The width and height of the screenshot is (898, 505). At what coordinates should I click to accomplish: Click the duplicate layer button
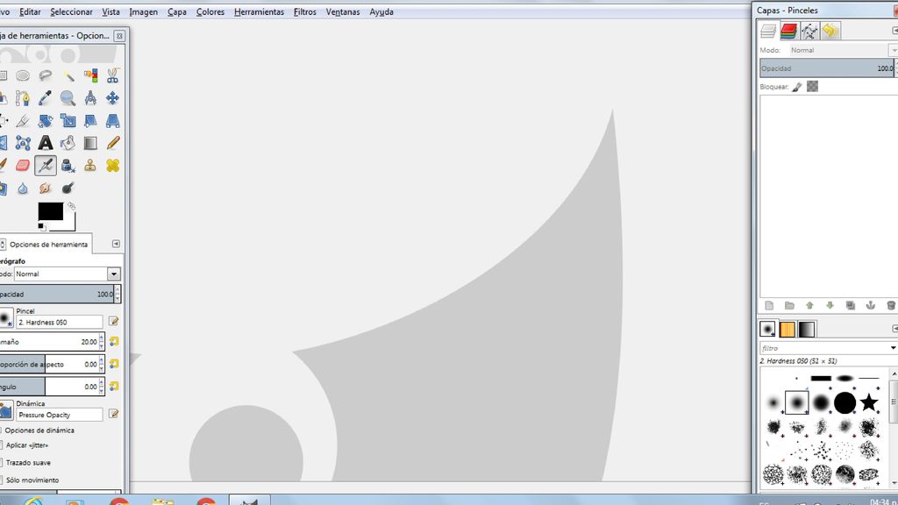pos(851,306)
